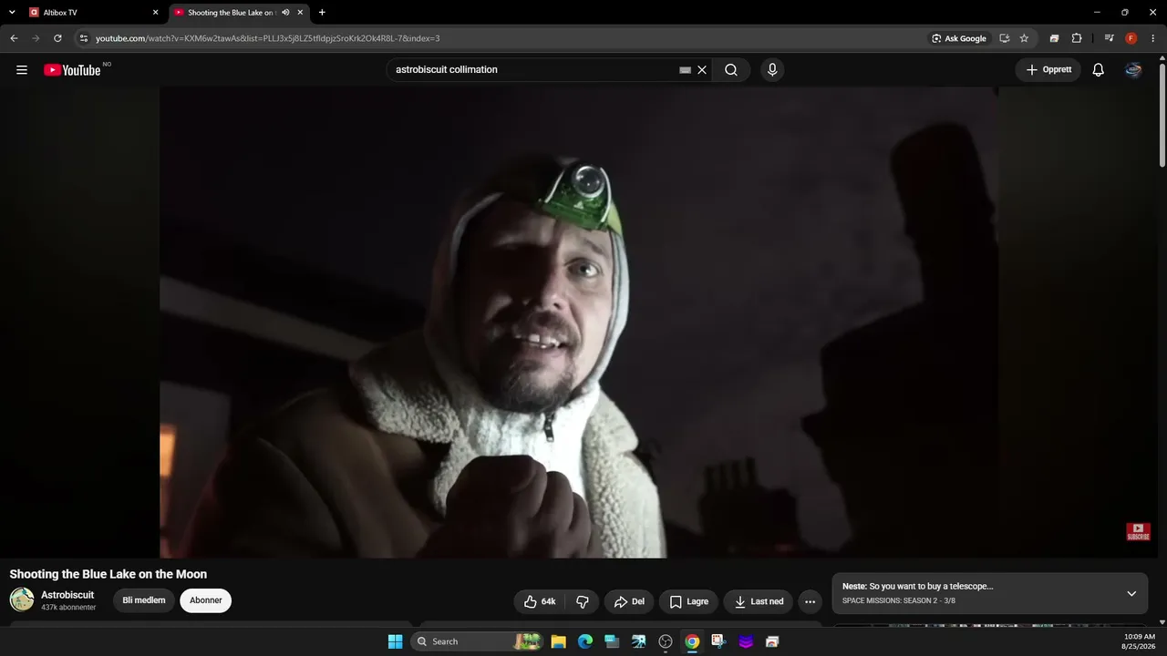Open the Chrome three-dot menu
1167x656 pixels.
(1153, 38)
